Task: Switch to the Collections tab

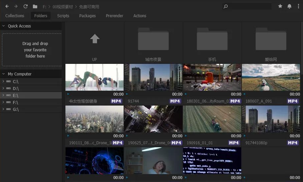Action: (15, 16)
